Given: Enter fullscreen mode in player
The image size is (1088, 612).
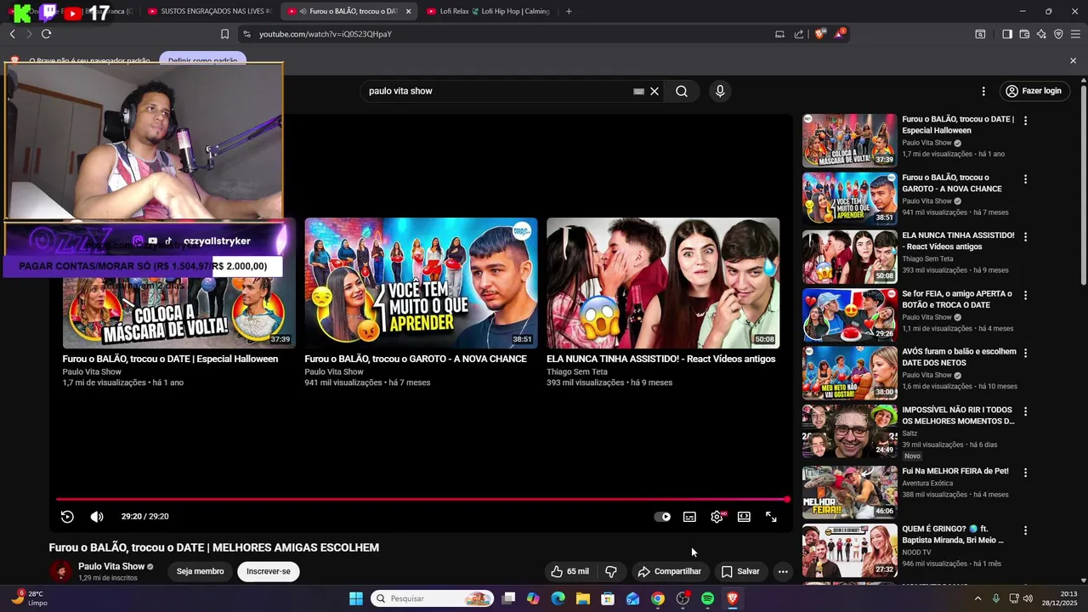Looking at the screenshot, I should tap(771, 517).
